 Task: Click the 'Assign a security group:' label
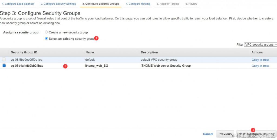[x=21, y=32]
